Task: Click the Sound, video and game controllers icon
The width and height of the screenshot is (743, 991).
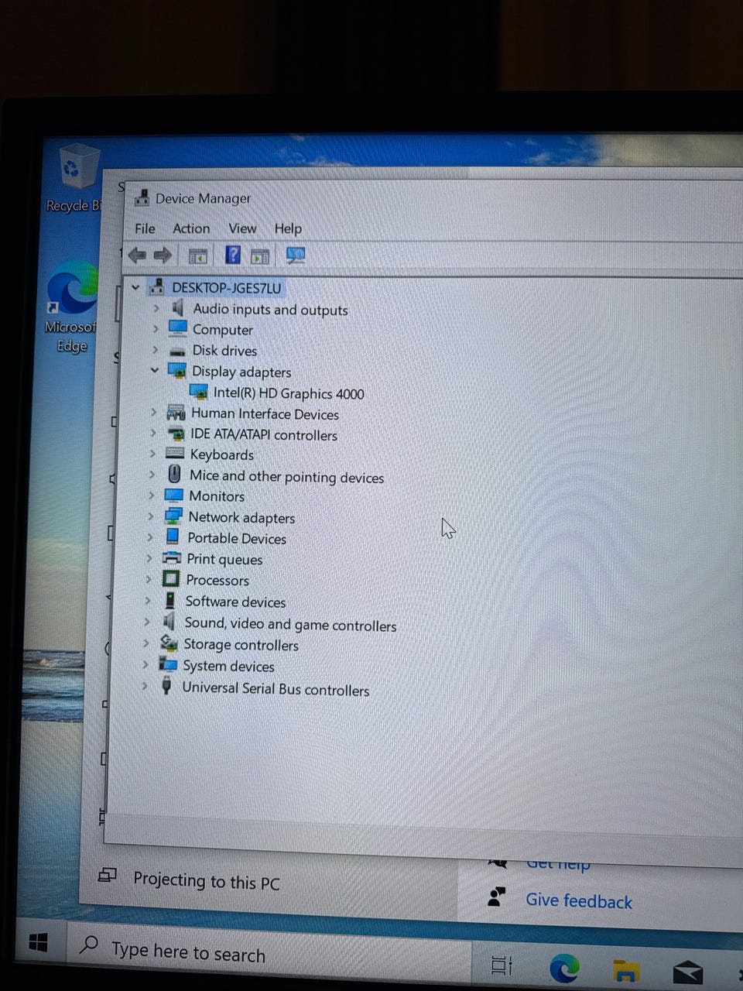Action: pyautogui.click(x=169, y=622)
